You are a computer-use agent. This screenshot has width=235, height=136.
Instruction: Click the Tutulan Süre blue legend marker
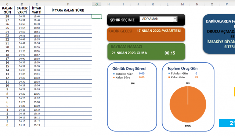[x=114, y=74]
